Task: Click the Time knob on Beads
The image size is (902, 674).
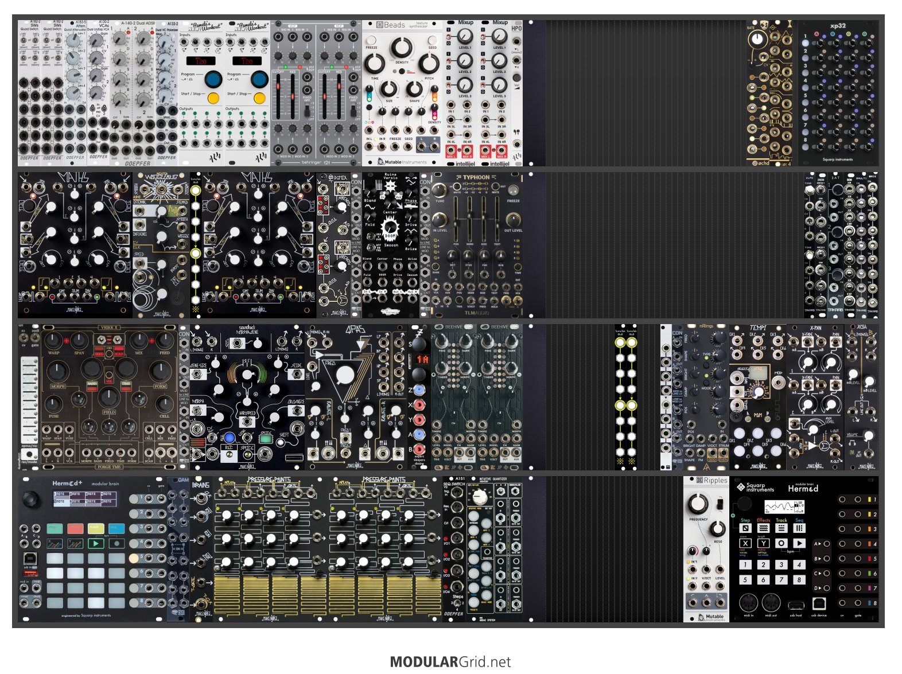Action: coord(375,64)
